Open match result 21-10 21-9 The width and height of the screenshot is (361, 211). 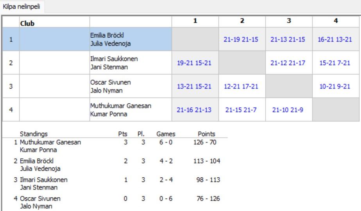click(288, 110)
